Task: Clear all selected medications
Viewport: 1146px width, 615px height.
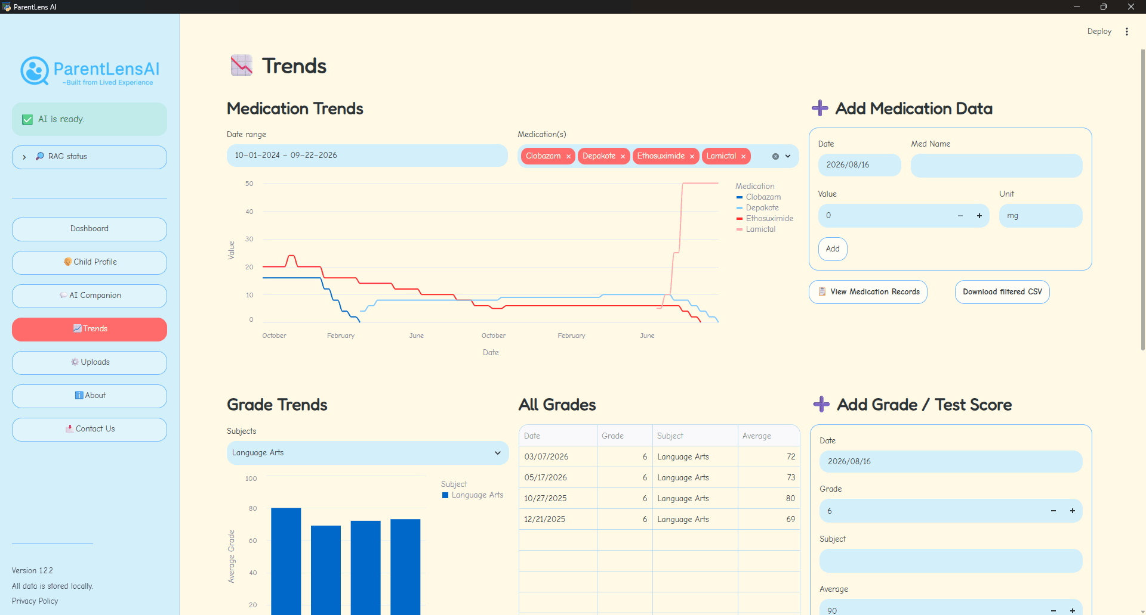Action: point(775,156)
